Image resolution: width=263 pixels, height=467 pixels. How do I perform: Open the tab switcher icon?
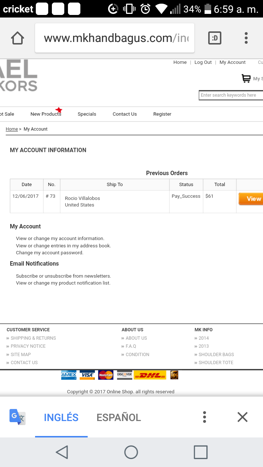pos(215,38)
